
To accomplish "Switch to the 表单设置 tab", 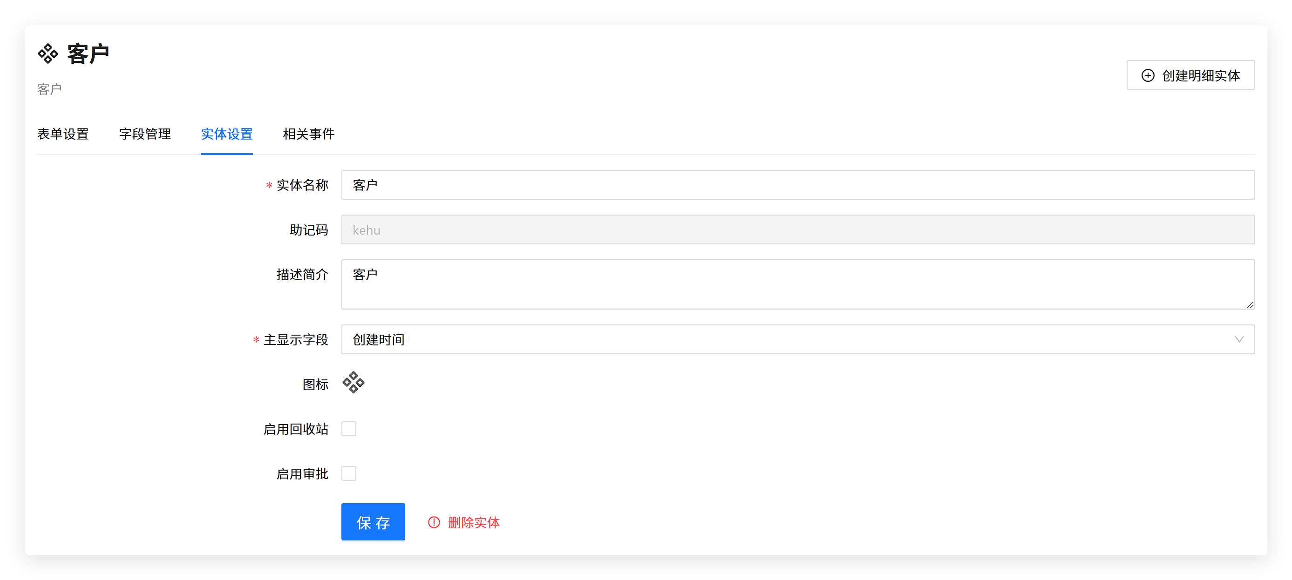I will [63, 134].
